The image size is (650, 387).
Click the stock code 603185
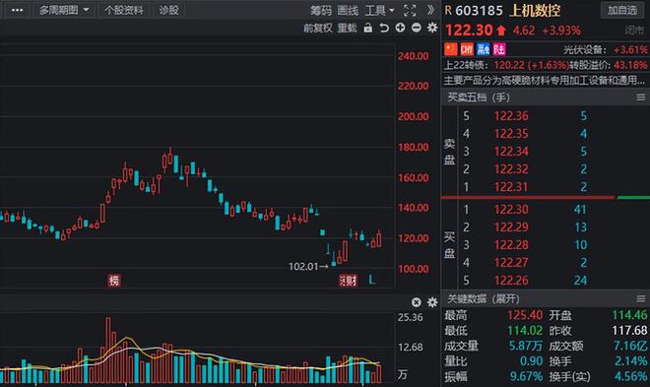(x=479, y=11)
